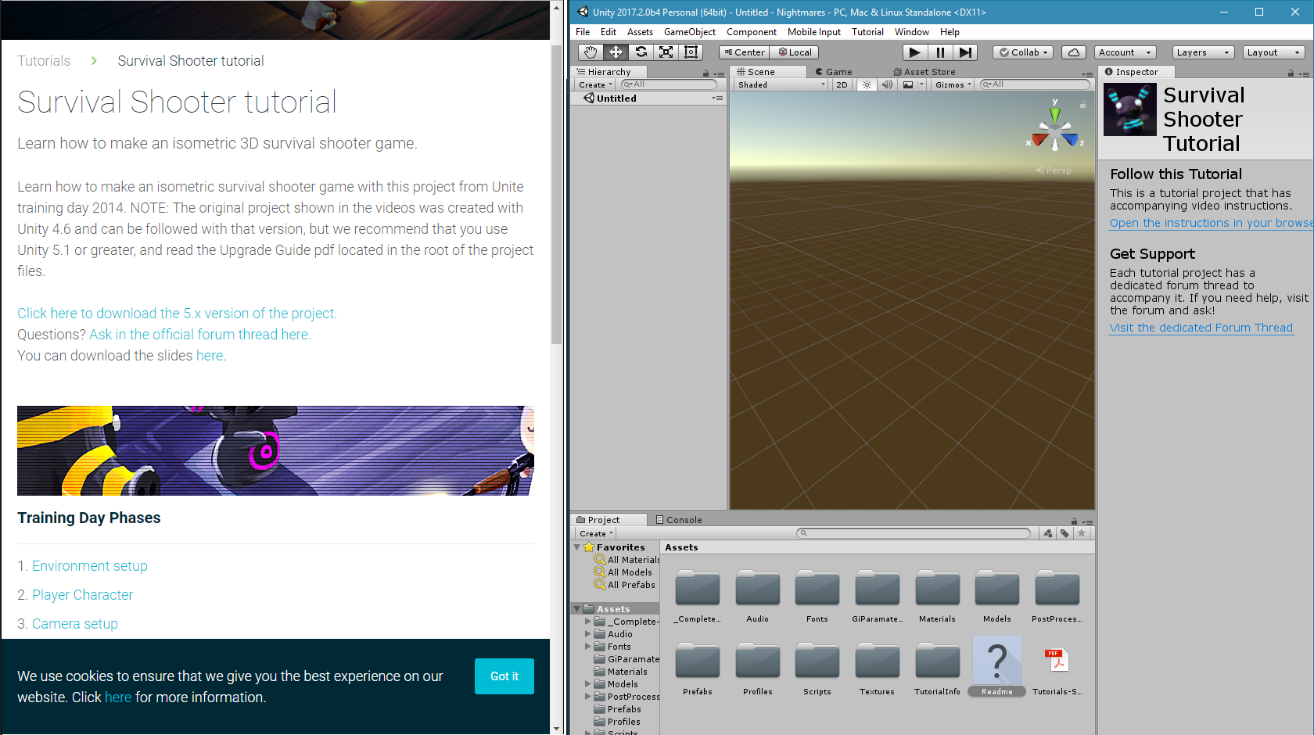The width and height of the screenshot is (1314, 735).
Task: Open the Component menu
Action: point(751,32)
